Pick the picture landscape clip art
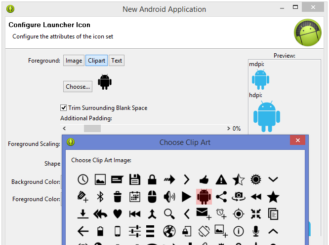 click(x=100, y=179)
